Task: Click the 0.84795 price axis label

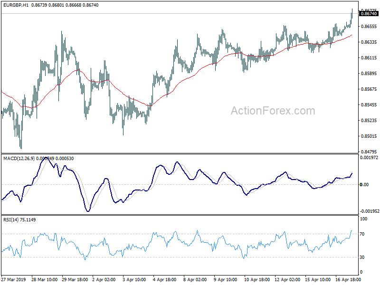Action: click(369, 152)
